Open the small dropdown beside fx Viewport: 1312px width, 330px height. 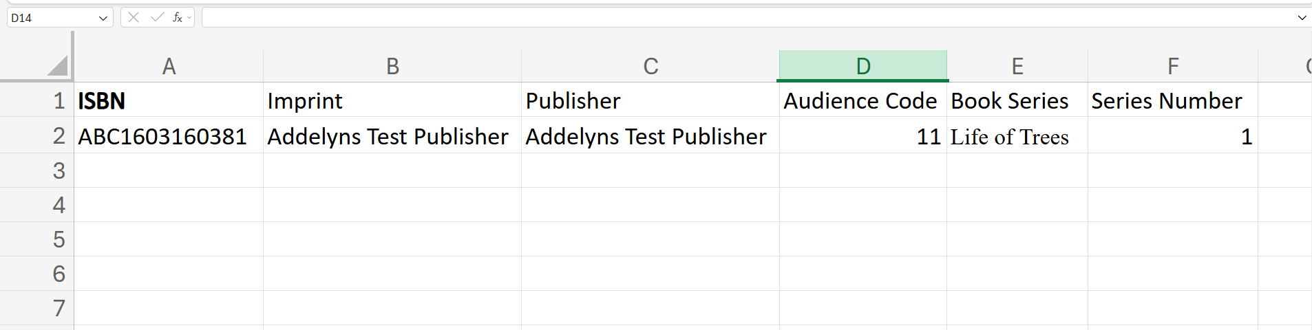pos(189,17)
